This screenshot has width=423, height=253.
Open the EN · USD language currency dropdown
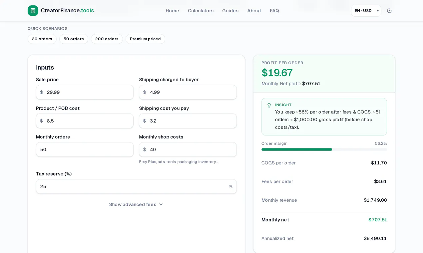[366, 11]
